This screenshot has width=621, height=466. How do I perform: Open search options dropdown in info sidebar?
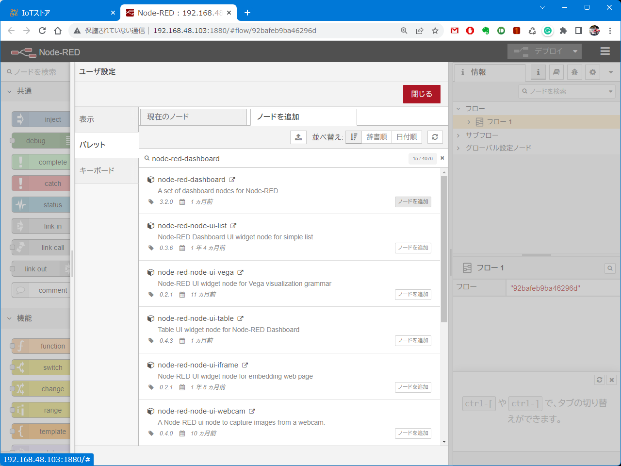[610, 91]
